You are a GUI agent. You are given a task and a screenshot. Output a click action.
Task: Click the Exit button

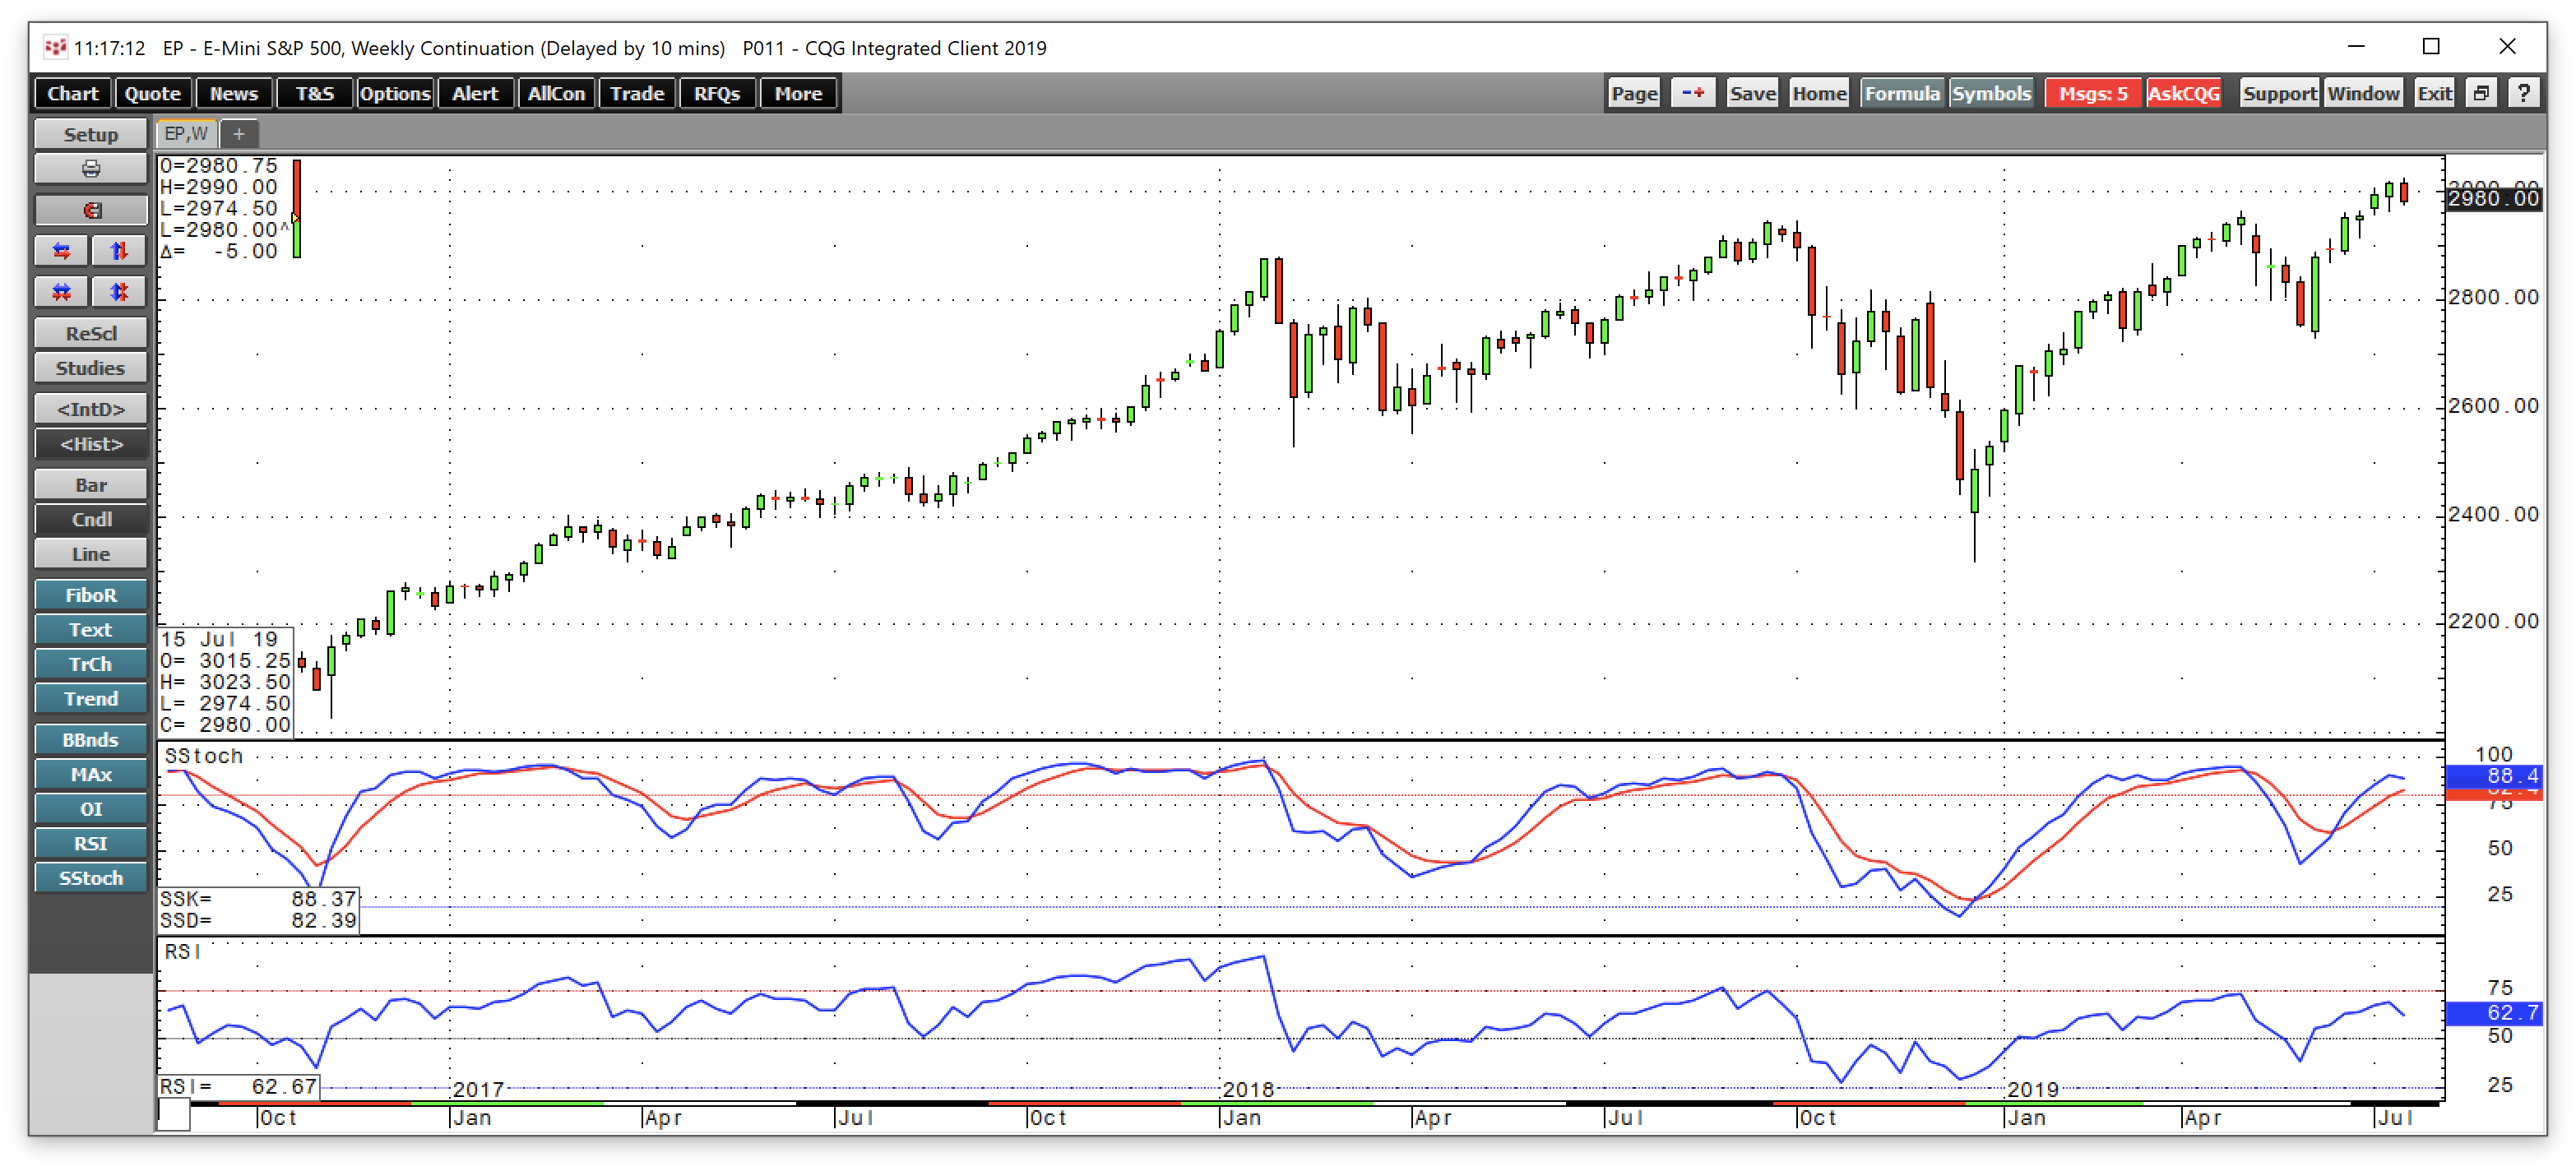pos(2434,94)
